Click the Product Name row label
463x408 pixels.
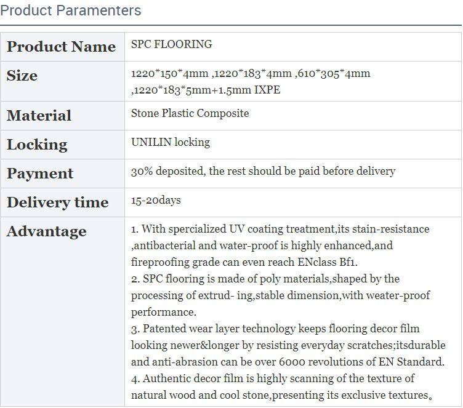pos(61,47)
